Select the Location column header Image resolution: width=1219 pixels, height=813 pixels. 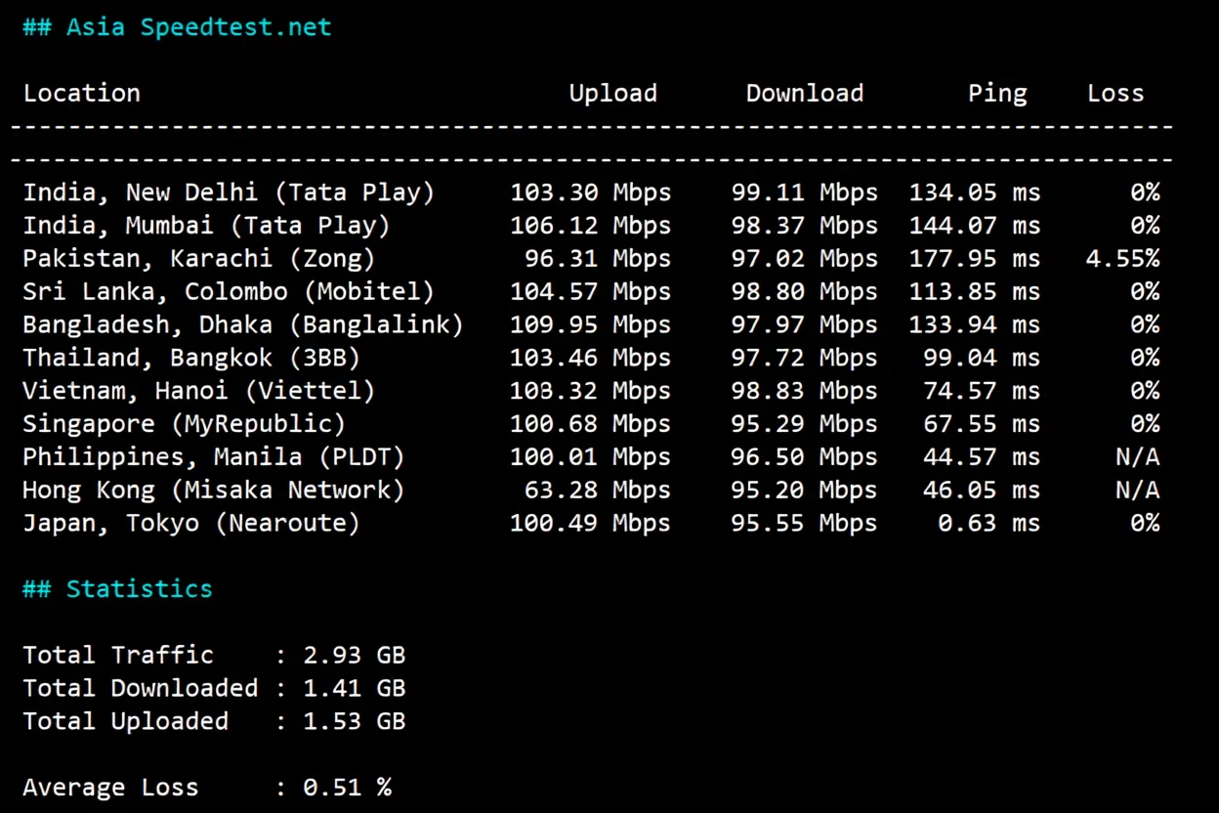click(x=82, y=93)
